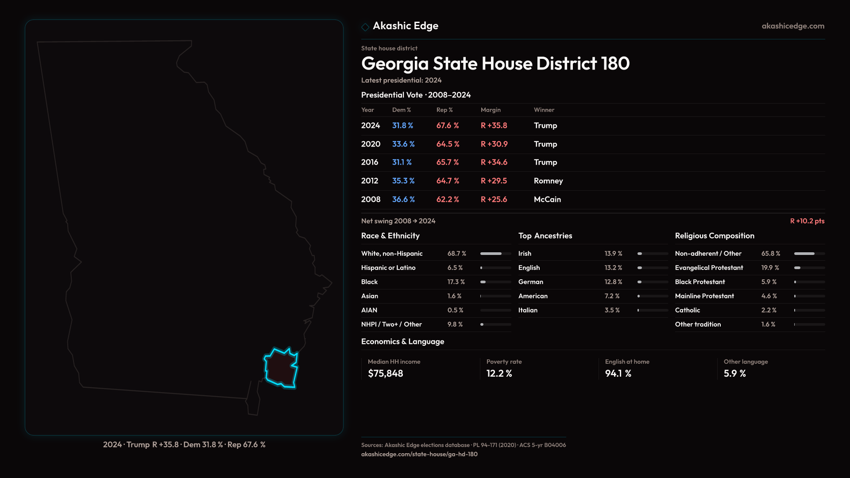850x478 pixels.
Task: Click the Poverty rate 12.2 % stat
Action: tap(499, 374)
